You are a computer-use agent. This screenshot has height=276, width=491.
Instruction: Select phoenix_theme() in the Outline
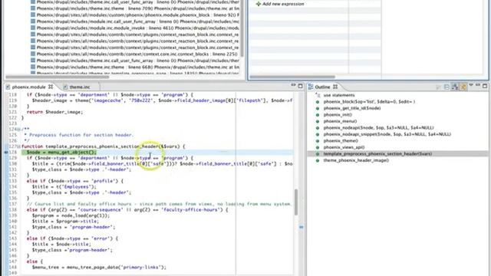(x=341, y=141)
